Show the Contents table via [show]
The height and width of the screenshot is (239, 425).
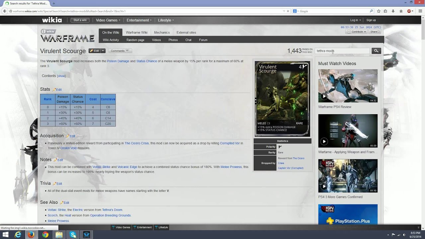61,76
